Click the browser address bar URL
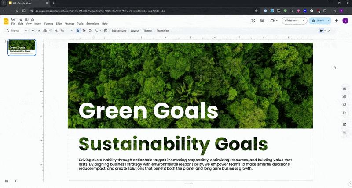The width and height of the screenshot is (352, 188). coord(100,11)
